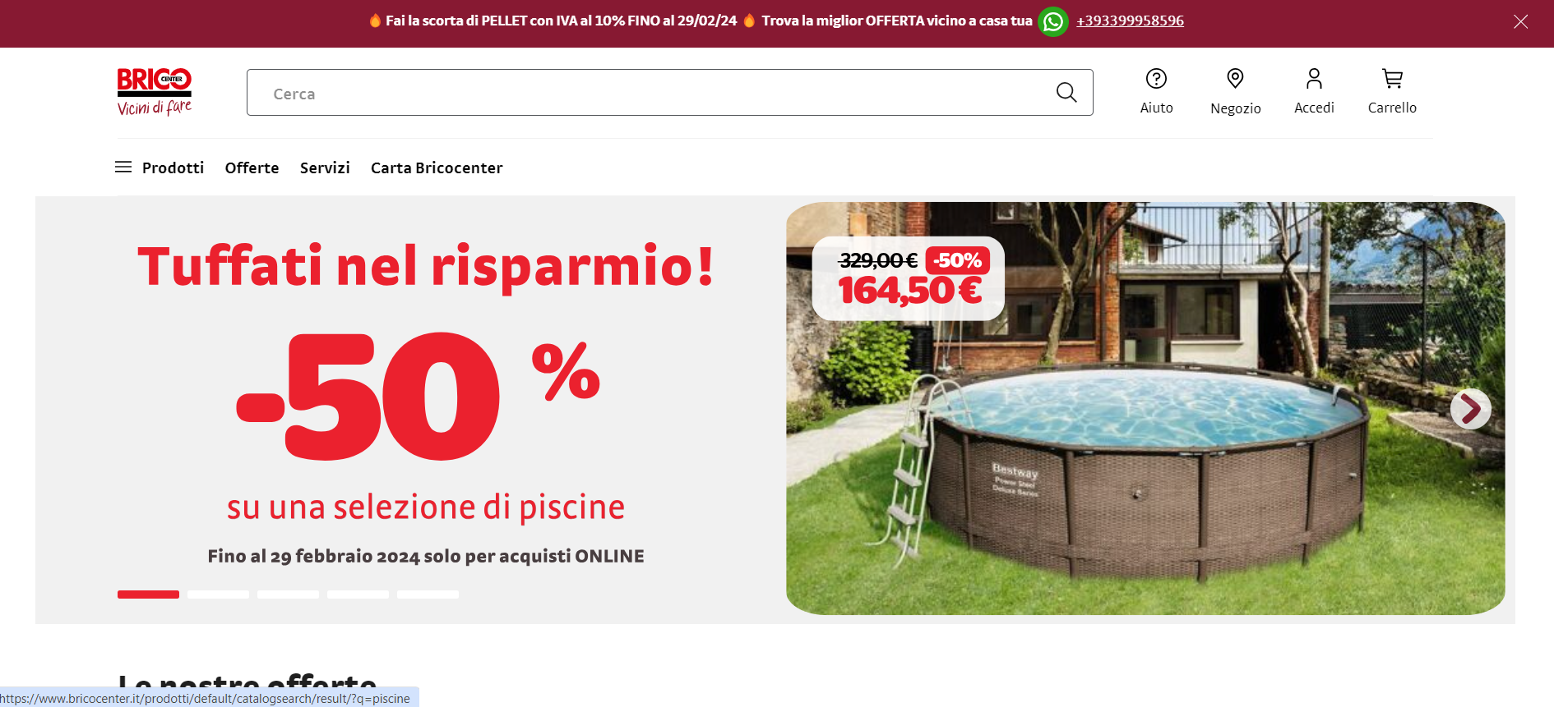
Task: Open the Offerte menu
Action: click(252, 168)
